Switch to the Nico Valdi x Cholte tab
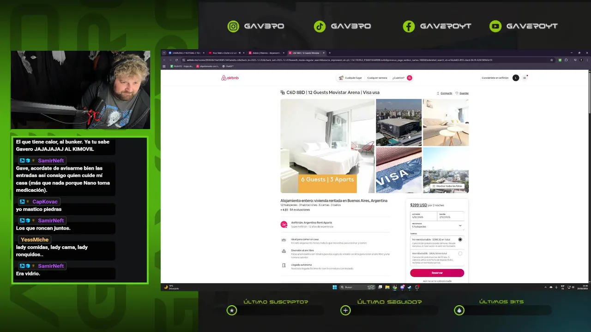 coord(226,53)
